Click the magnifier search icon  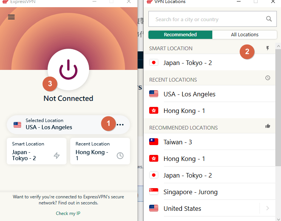tap(269, 19)
